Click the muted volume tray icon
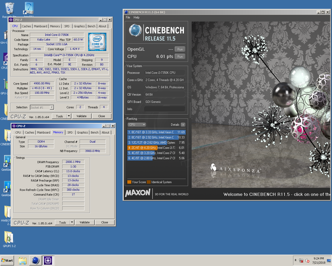 point(307,261)
